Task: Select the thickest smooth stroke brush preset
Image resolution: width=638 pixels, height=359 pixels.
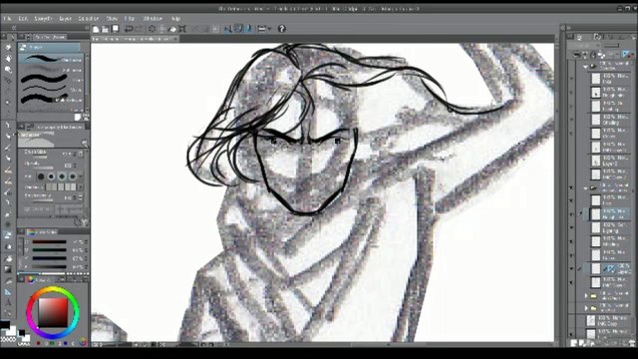Action: click(51, 80)
